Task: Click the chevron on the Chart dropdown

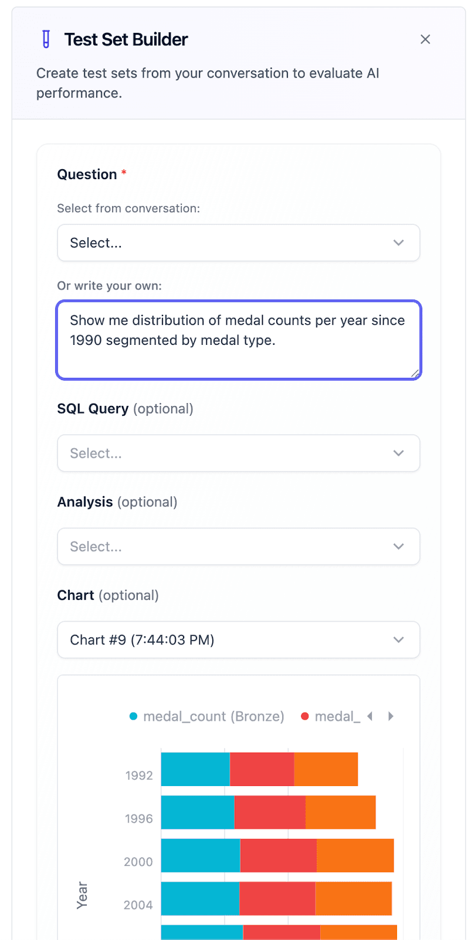Action: [x=398, y=640]
